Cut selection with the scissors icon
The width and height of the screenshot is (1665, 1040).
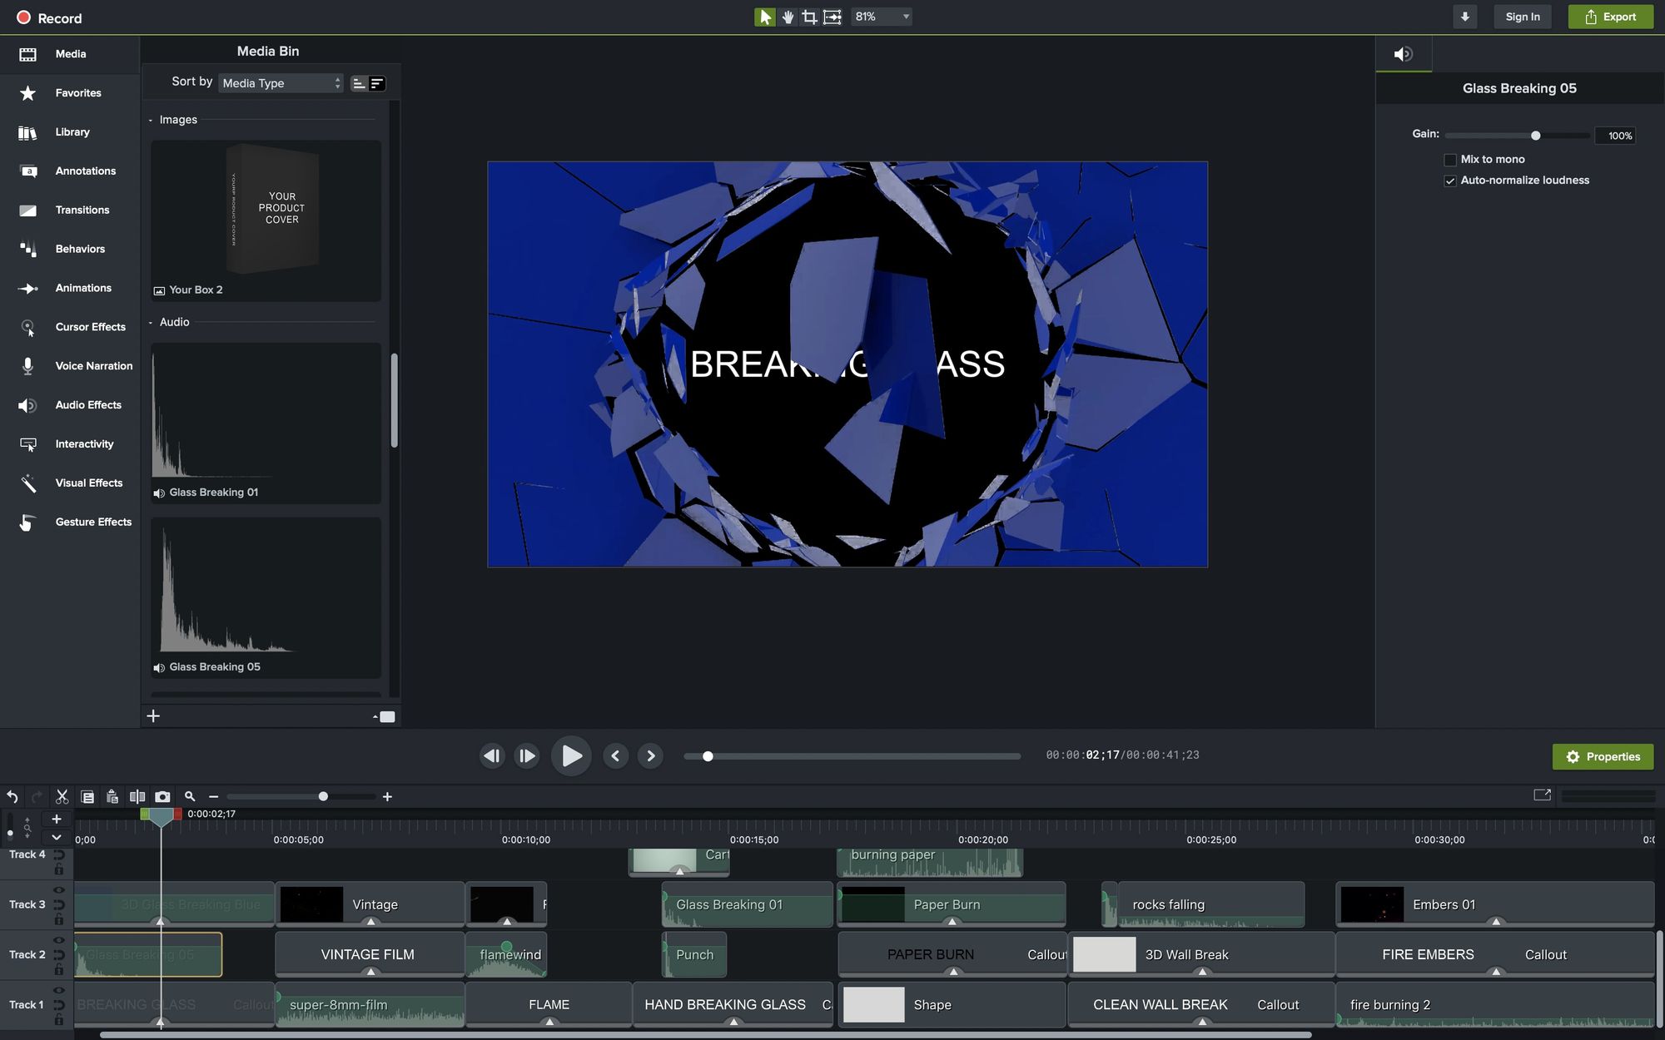point(62,796)
